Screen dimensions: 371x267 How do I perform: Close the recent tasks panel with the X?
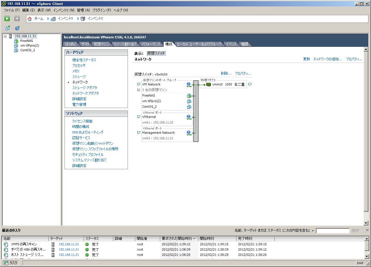point(367,230)
